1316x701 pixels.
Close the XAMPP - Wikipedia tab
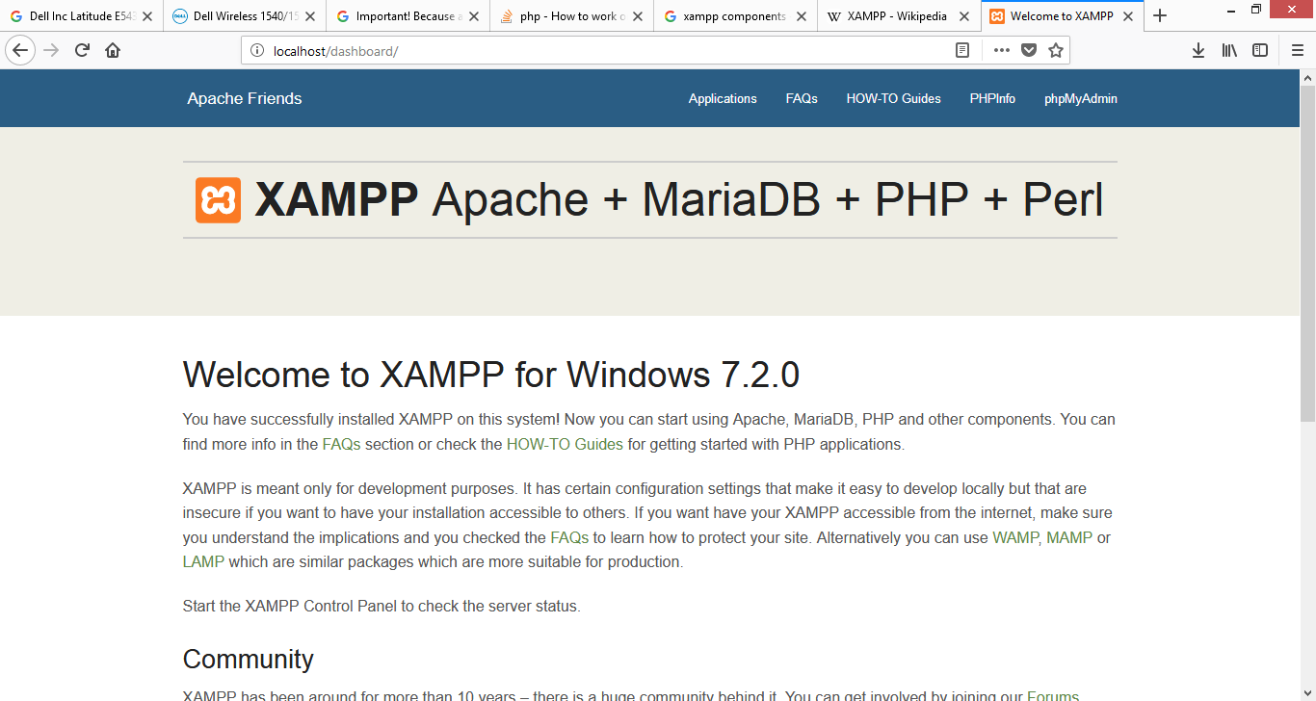click(964, 16)
